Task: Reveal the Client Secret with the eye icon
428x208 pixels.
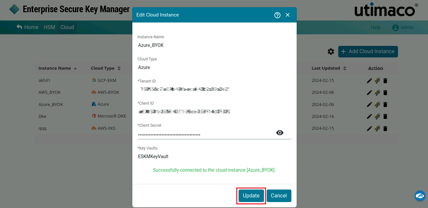Action: click(x=280, y=133)
